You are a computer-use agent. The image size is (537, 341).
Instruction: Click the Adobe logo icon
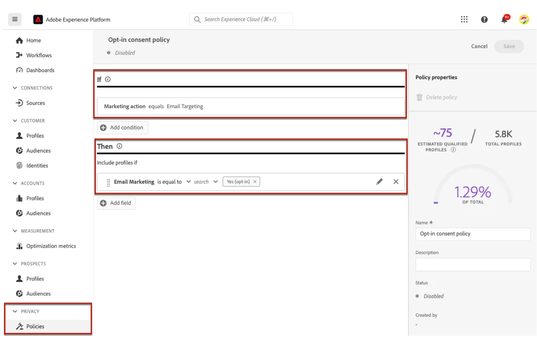point(38,20)
